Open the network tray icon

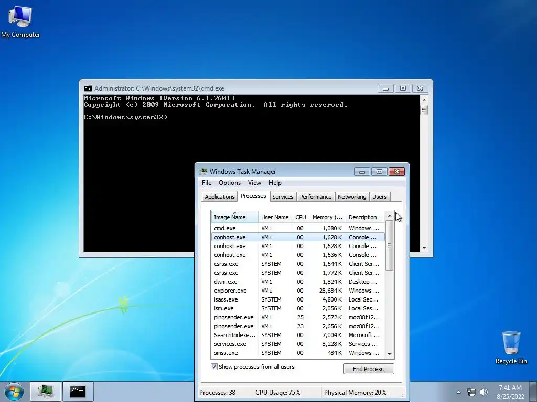click(x=471, y=392)
